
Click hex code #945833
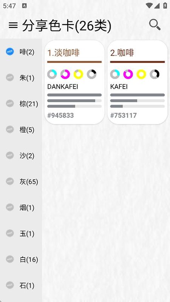coord(60,116)
